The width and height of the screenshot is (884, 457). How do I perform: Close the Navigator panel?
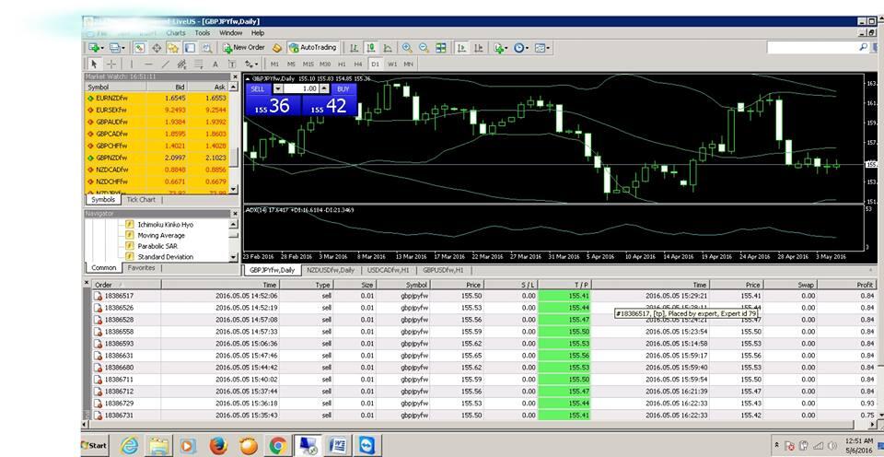pos(235,214)
